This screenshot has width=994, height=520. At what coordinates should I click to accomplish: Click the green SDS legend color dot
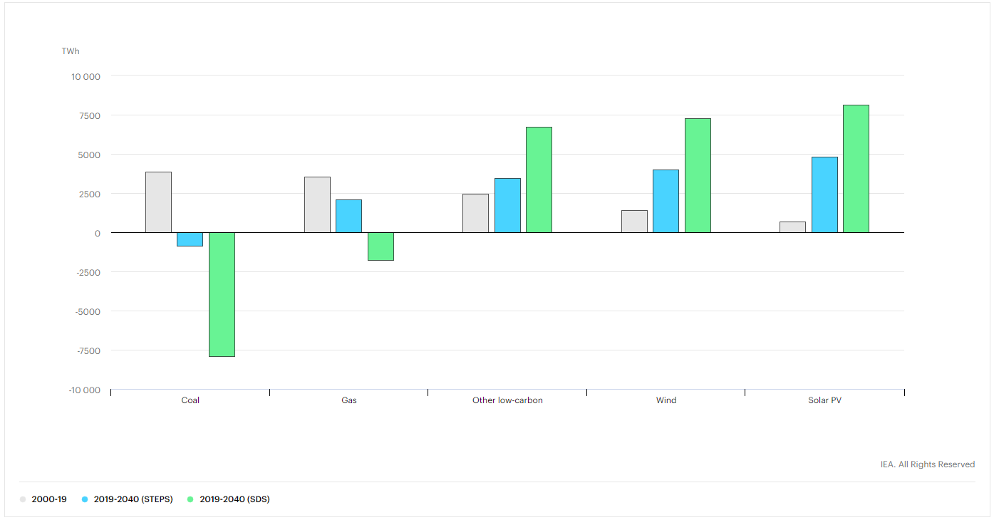click(190, 499)
